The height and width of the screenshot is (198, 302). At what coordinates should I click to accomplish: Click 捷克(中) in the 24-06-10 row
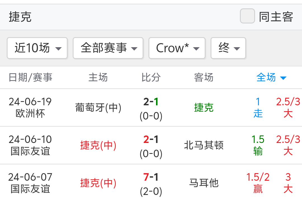point(98,145)
